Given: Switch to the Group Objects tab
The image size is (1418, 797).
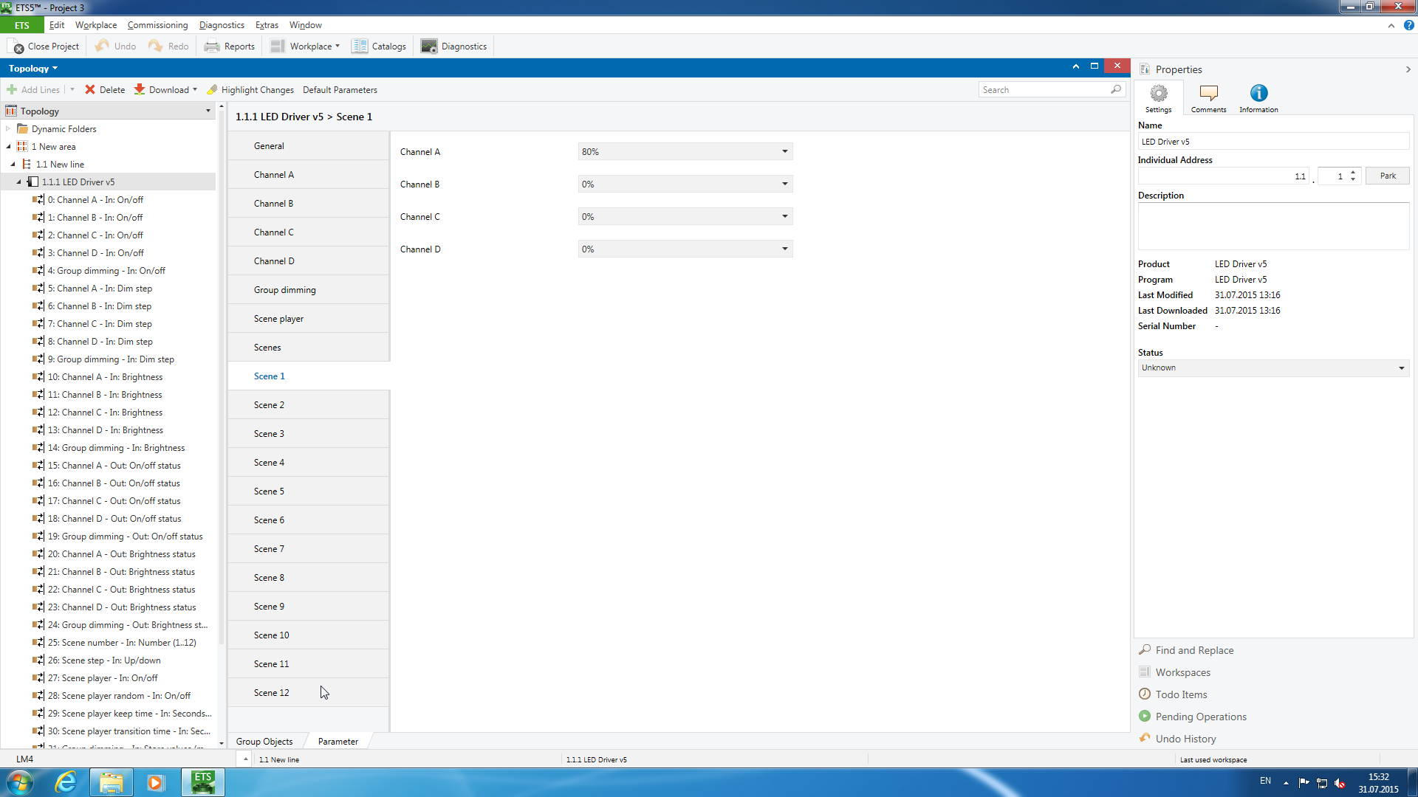Looking at the screenshot, I should coord(264,742).
